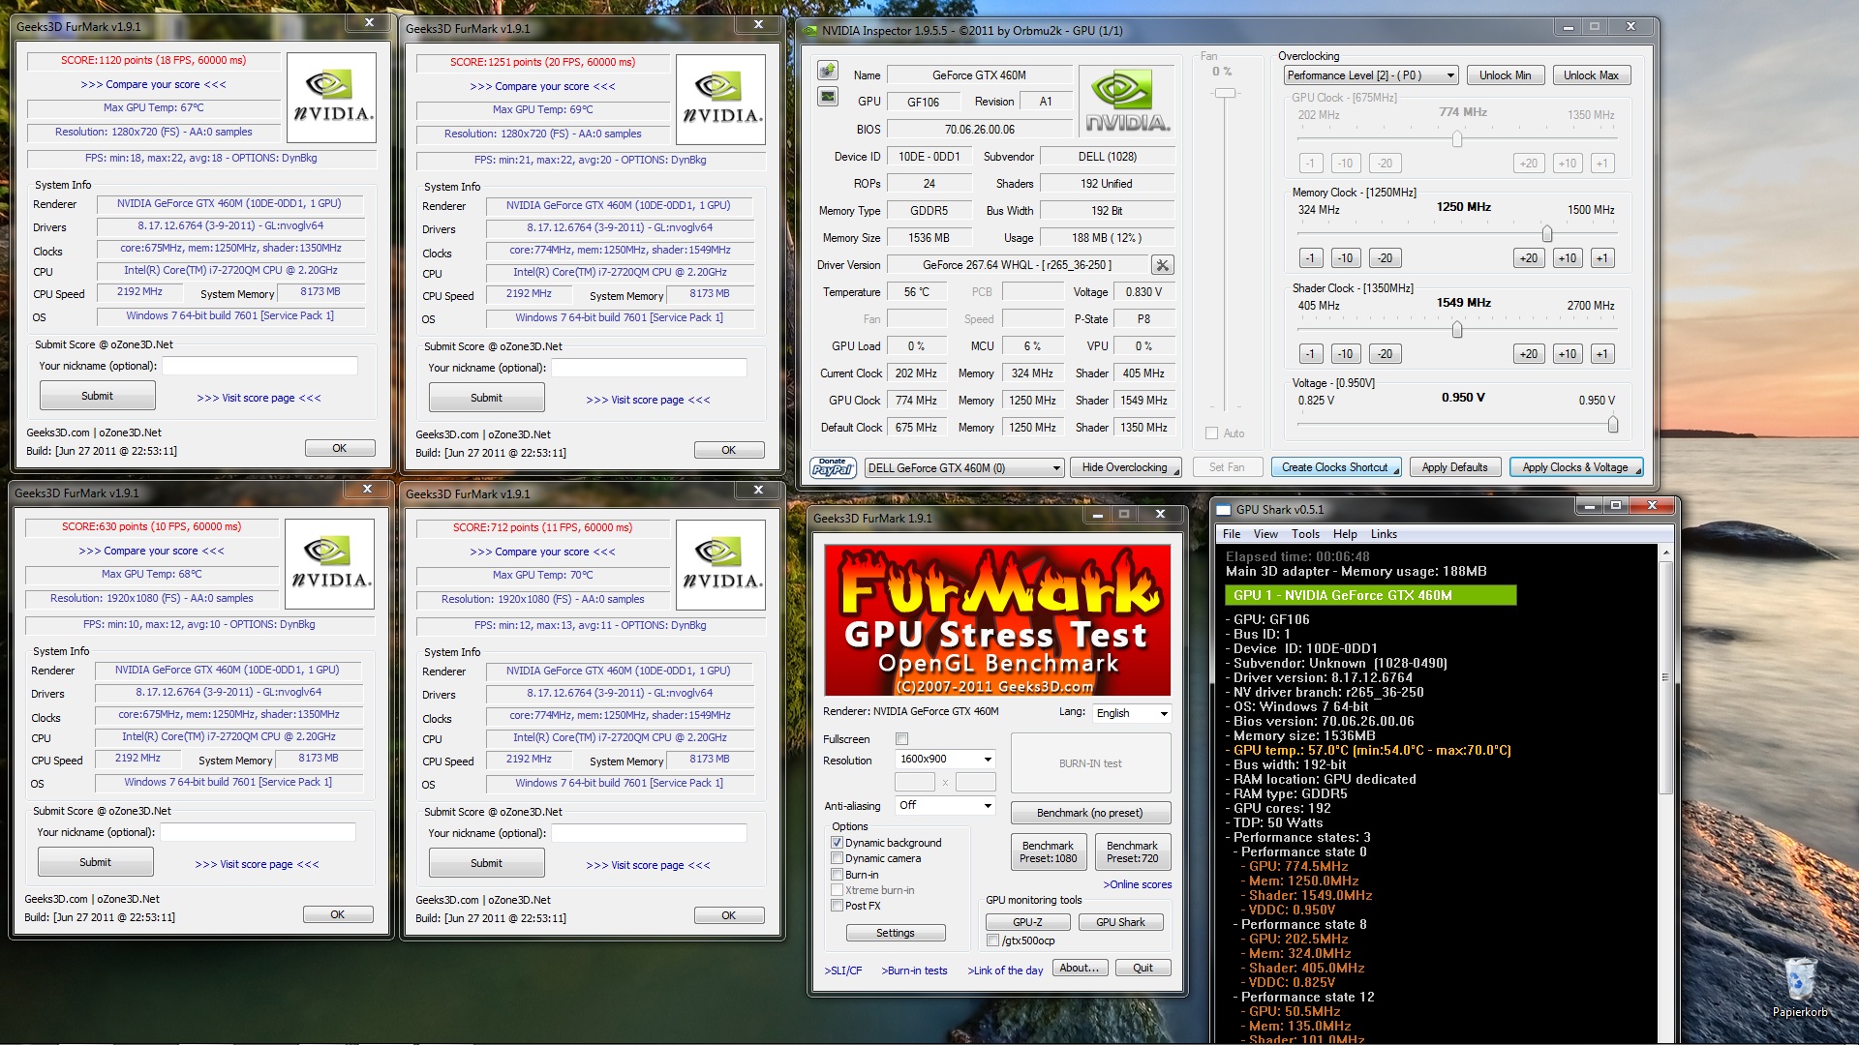Open the Burn-in tests link
Viewport: 1859px width, 1045px height.
pos(915,970)
